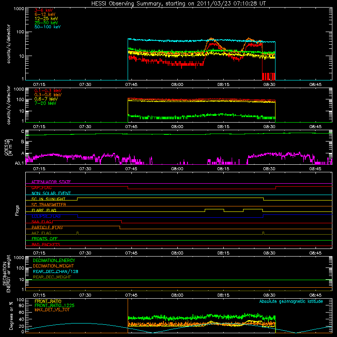Click the 'ECLIPSE_FLAG' label
The height and width of the screenshot is (337, 337).
(46, 216)
